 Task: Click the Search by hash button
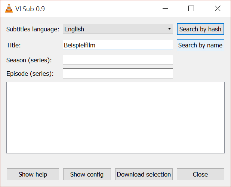200,29
